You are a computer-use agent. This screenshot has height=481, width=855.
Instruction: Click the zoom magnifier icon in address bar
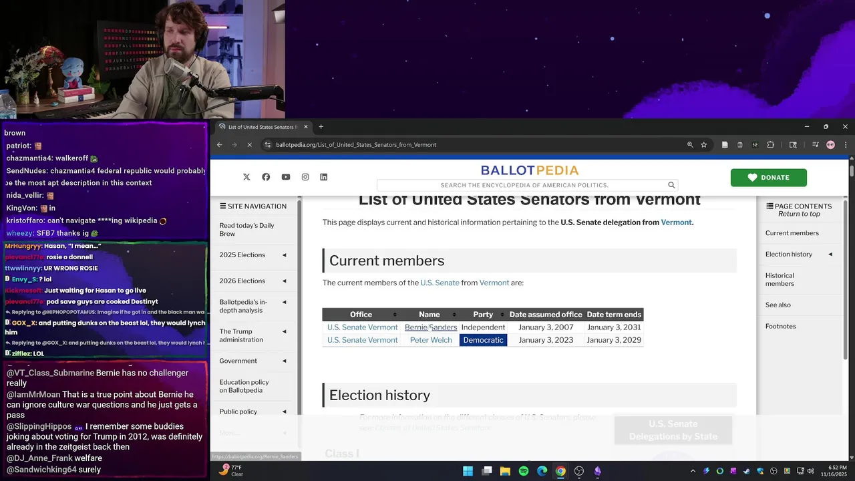tap(690, 144)
